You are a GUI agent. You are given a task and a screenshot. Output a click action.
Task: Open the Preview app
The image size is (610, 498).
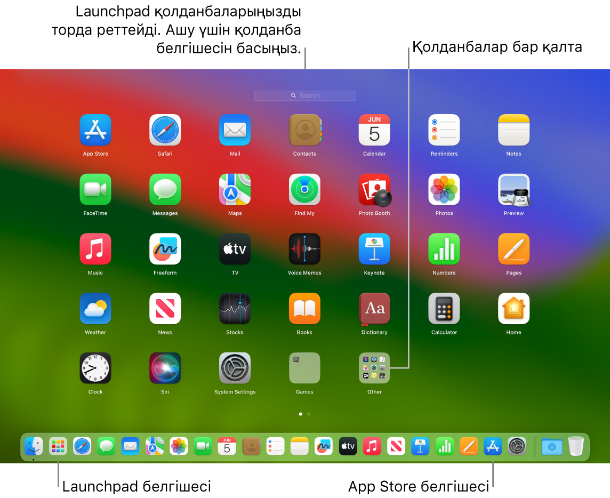[x=513, y=189]
